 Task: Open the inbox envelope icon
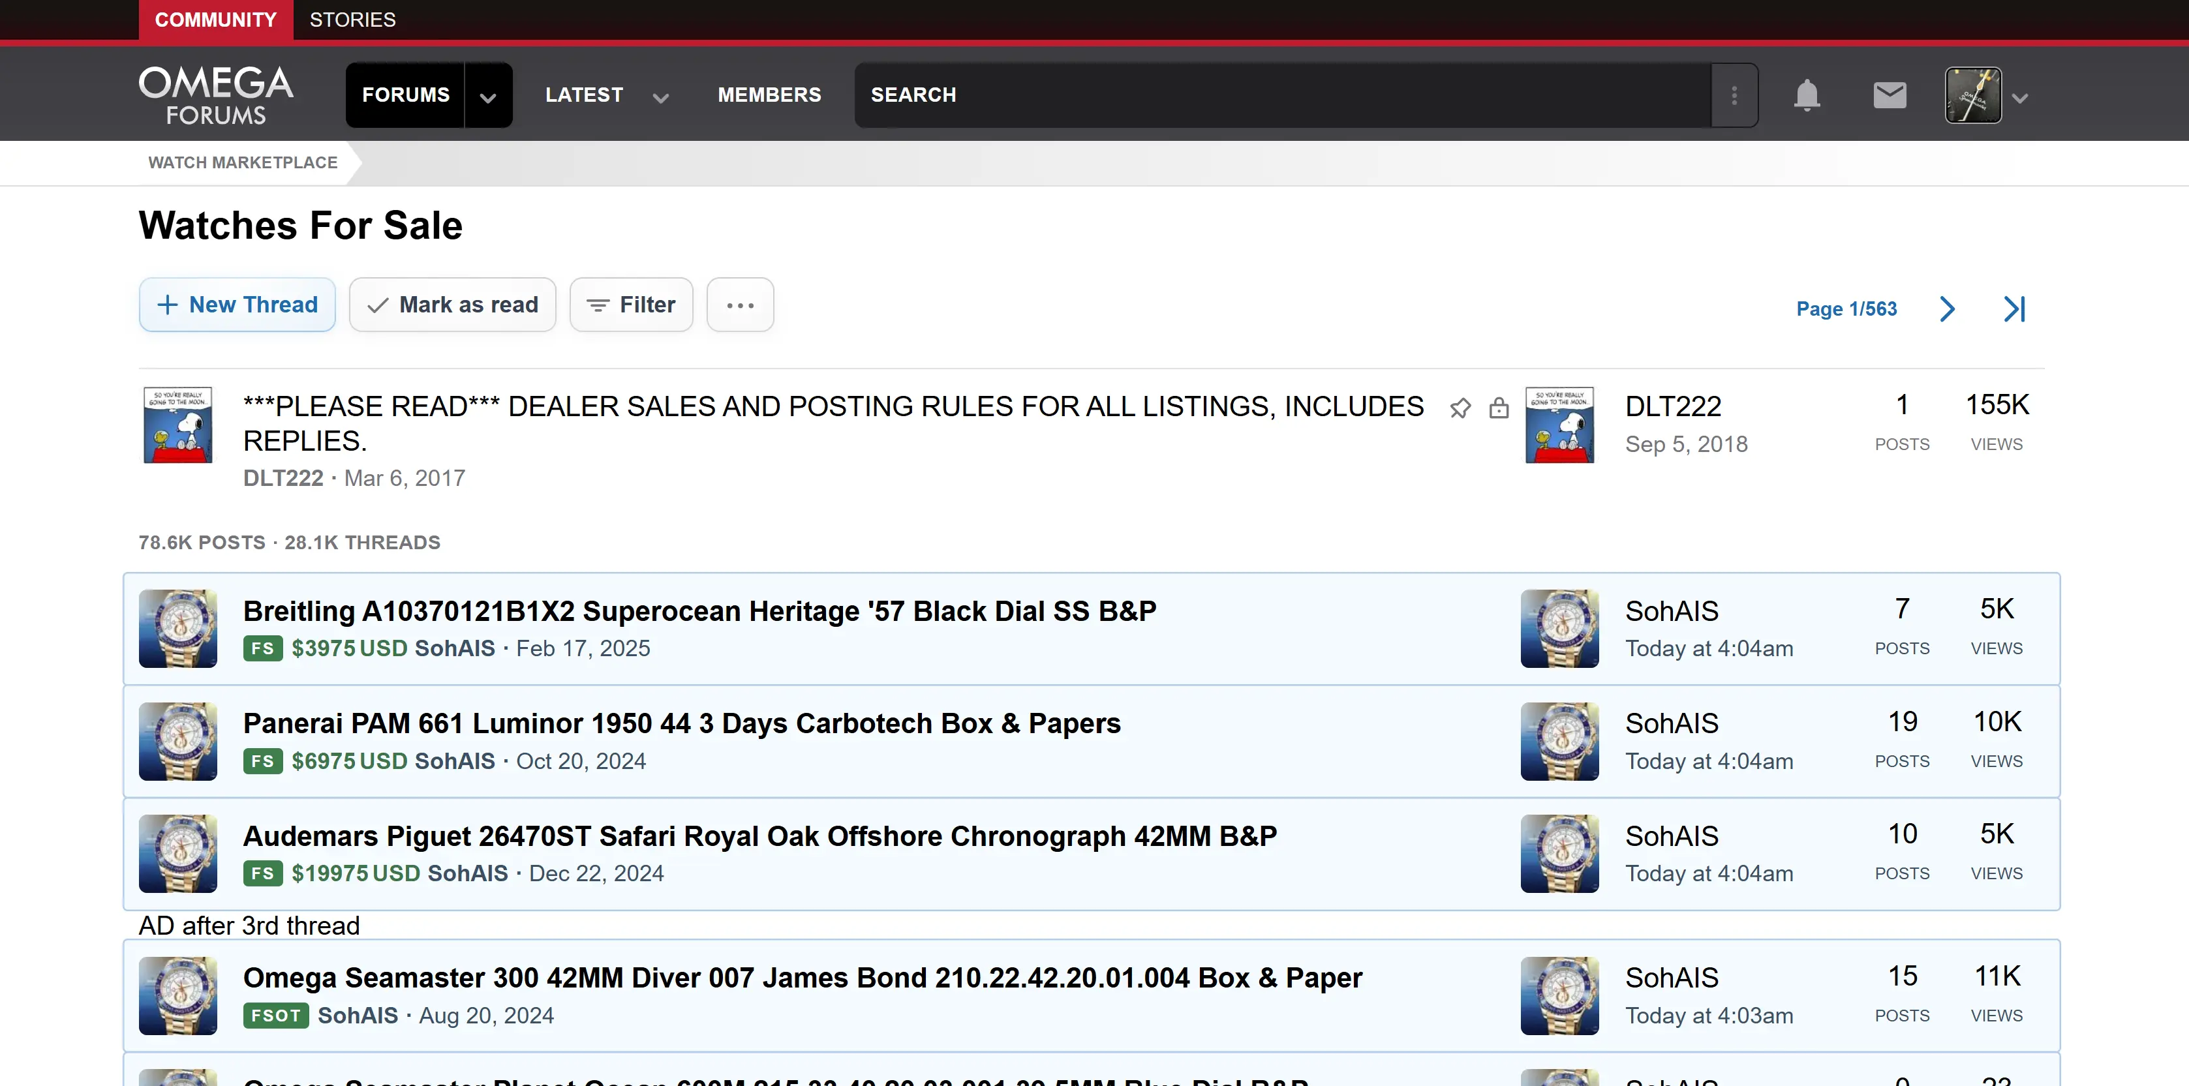click(x=1889, y=95)
